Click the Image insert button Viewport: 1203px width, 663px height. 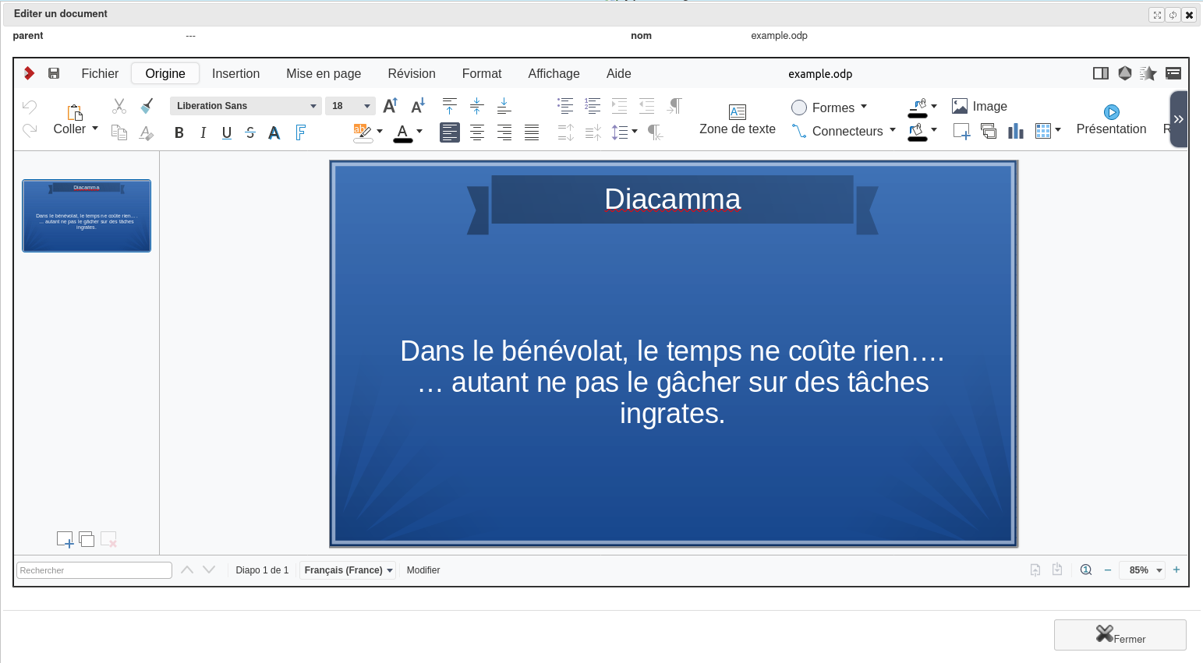[x=980, y=106]
